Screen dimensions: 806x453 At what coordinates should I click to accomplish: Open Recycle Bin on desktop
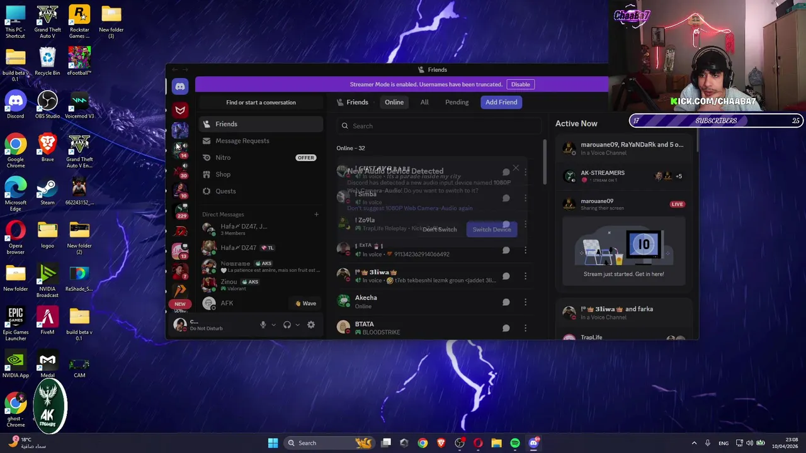pyautogui.click(x=47, y=62)
